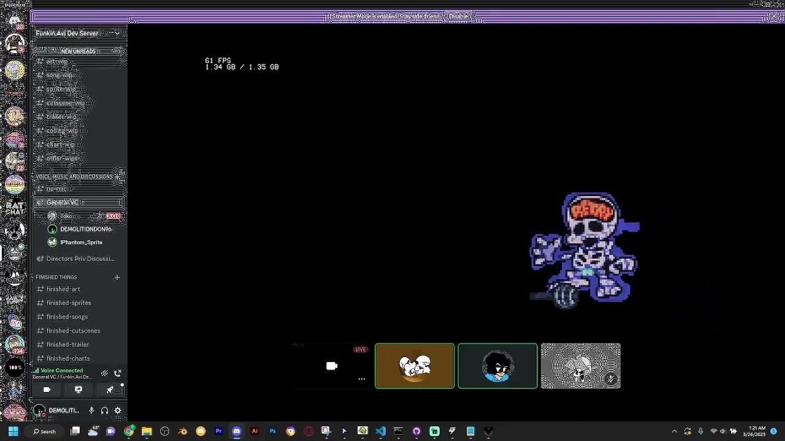The height and width of the screenshot is (441, 785).
Task: Collapse the FINISHED THINGS category
Action: coord(56,277)
